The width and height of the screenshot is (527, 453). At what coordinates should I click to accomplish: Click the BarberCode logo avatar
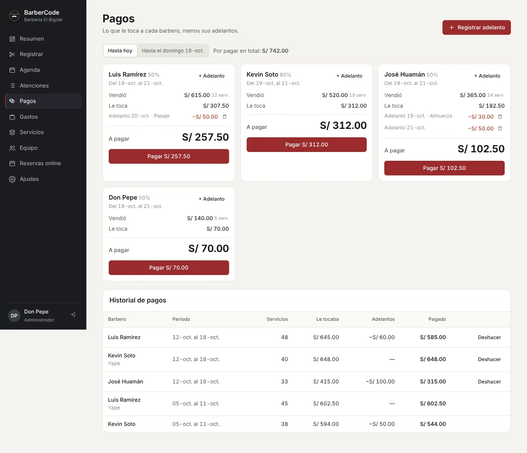click(14, 16)
